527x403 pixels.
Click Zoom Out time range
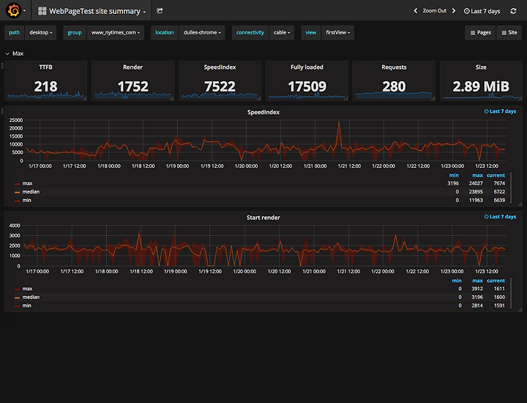click(435, 11)
